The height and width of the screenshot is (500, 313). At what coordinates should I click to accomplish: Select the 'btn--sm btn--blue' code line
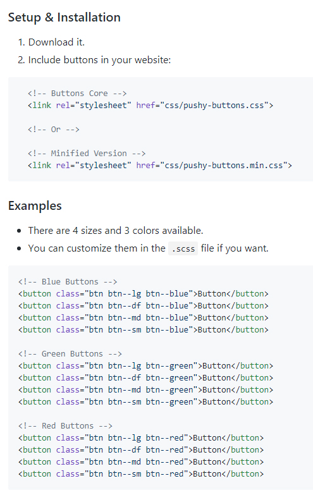click(x=144, y=330)
